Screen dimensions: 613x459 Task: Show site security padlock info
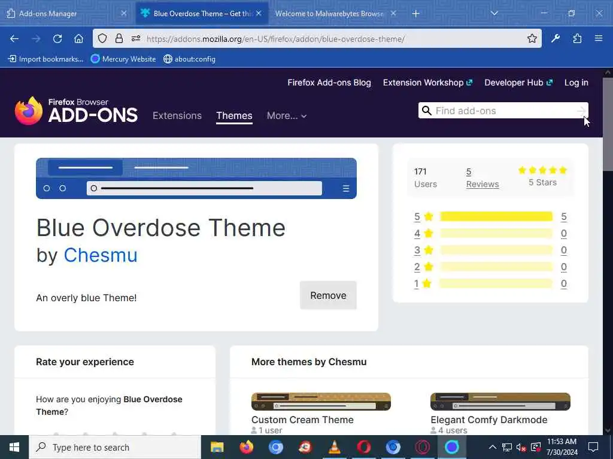tap(119, 38)
